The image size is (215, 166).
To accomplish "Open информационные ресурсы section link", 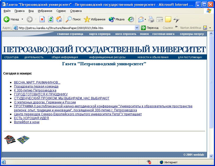I will [107, 57].
